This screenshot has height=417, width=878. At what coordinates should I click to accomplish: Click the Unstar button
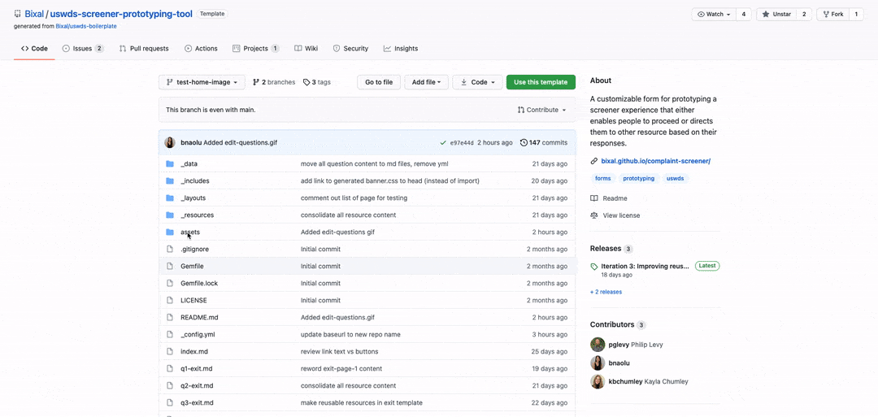[x=776, y=15]
